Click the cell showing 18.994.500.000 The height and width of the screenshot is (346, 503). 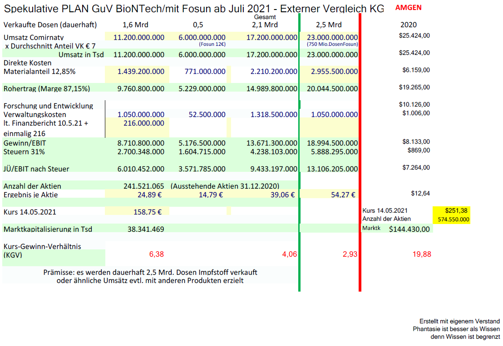point(332,143)
